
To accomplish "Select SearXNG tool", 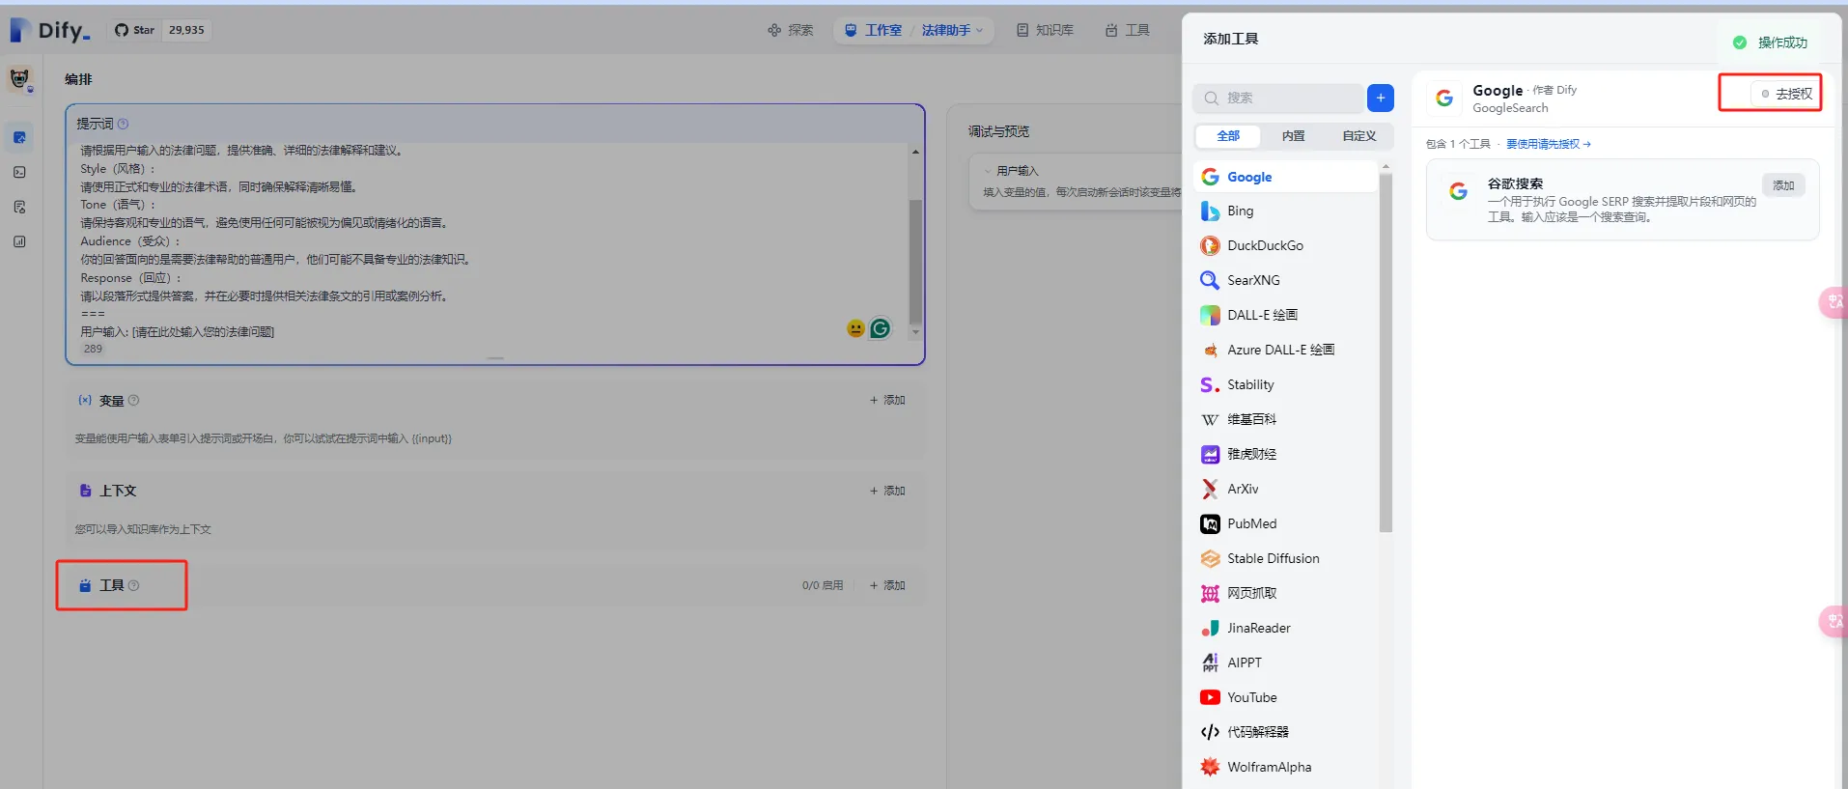I will (1286, 280).
